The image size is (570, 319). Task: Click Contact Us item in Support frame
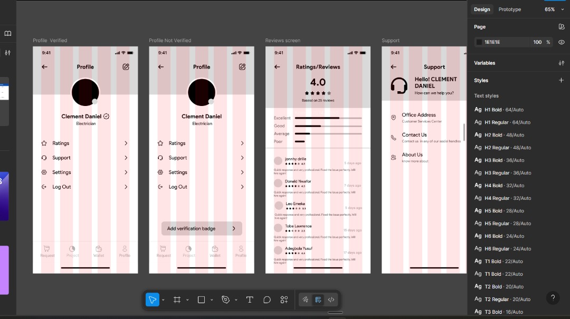pyautogui.click(x=425, y=137)
